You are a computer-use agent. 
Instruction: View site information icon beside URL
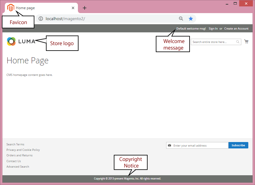[41, 19]
